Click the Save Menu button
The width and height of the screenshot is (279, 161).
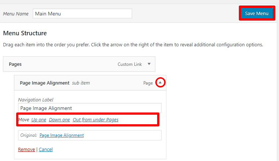tap(257, 14)
